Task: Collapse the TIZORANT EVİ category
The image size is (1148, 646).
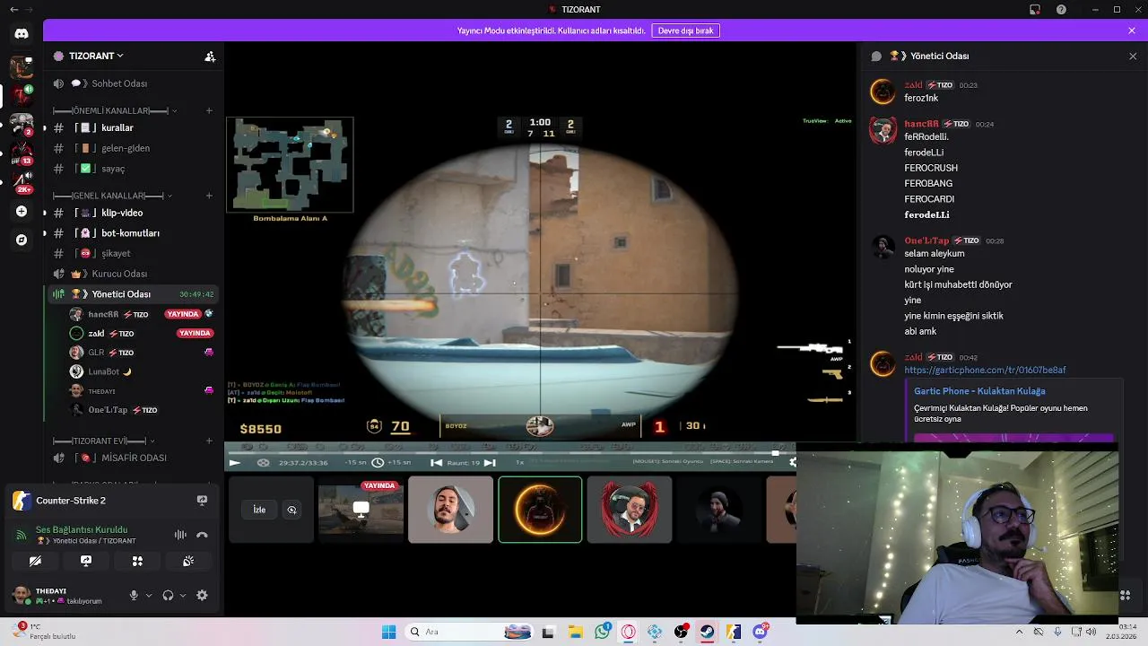Action: 103,441
